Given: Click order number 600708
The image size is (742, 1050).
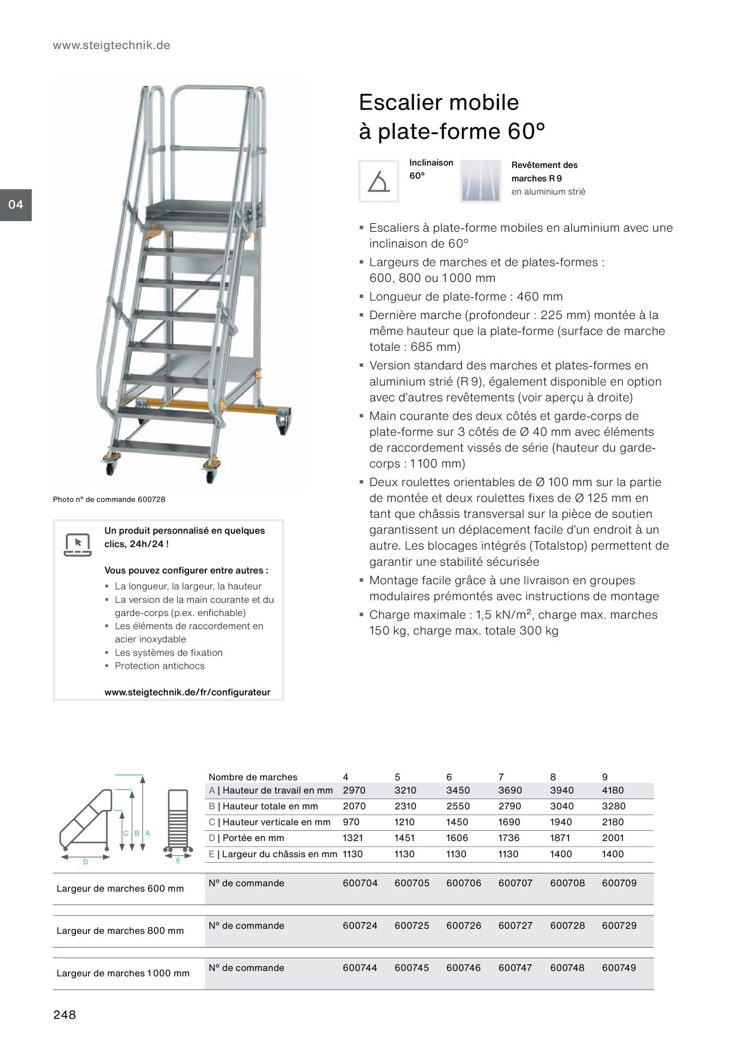Looking at the screenshot, I should (x=567, y=883).
